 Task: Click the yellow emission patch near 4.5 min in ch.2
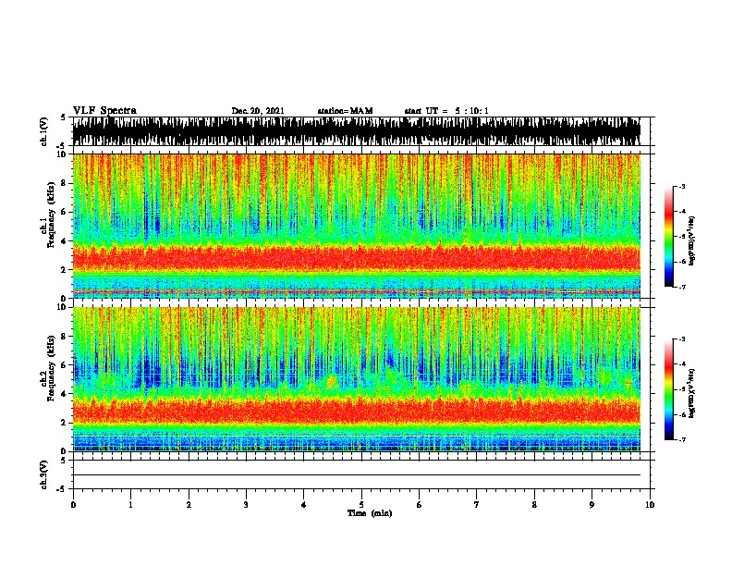(x=333, y=383)
